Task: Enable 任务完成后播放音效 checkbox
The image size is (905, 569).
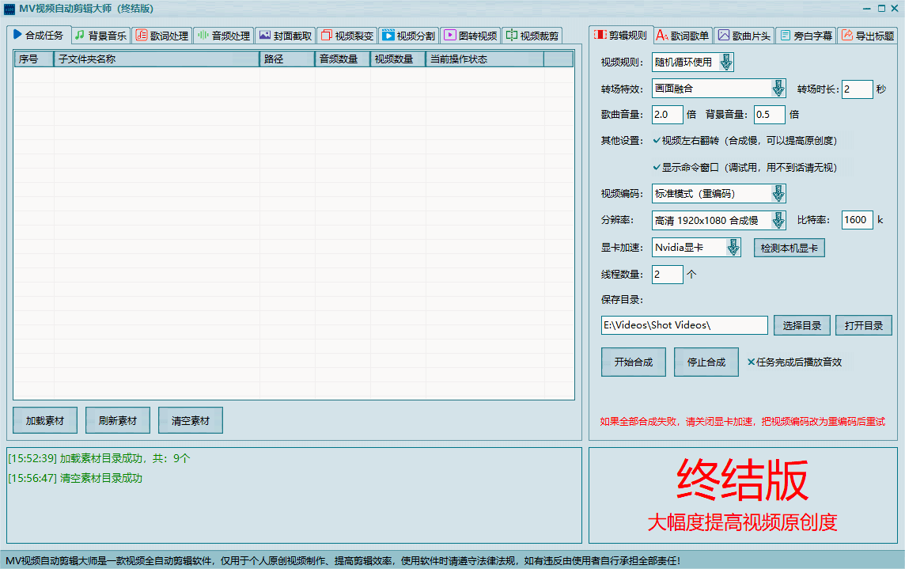Action: pyautogui.click(x=752, y=362)
